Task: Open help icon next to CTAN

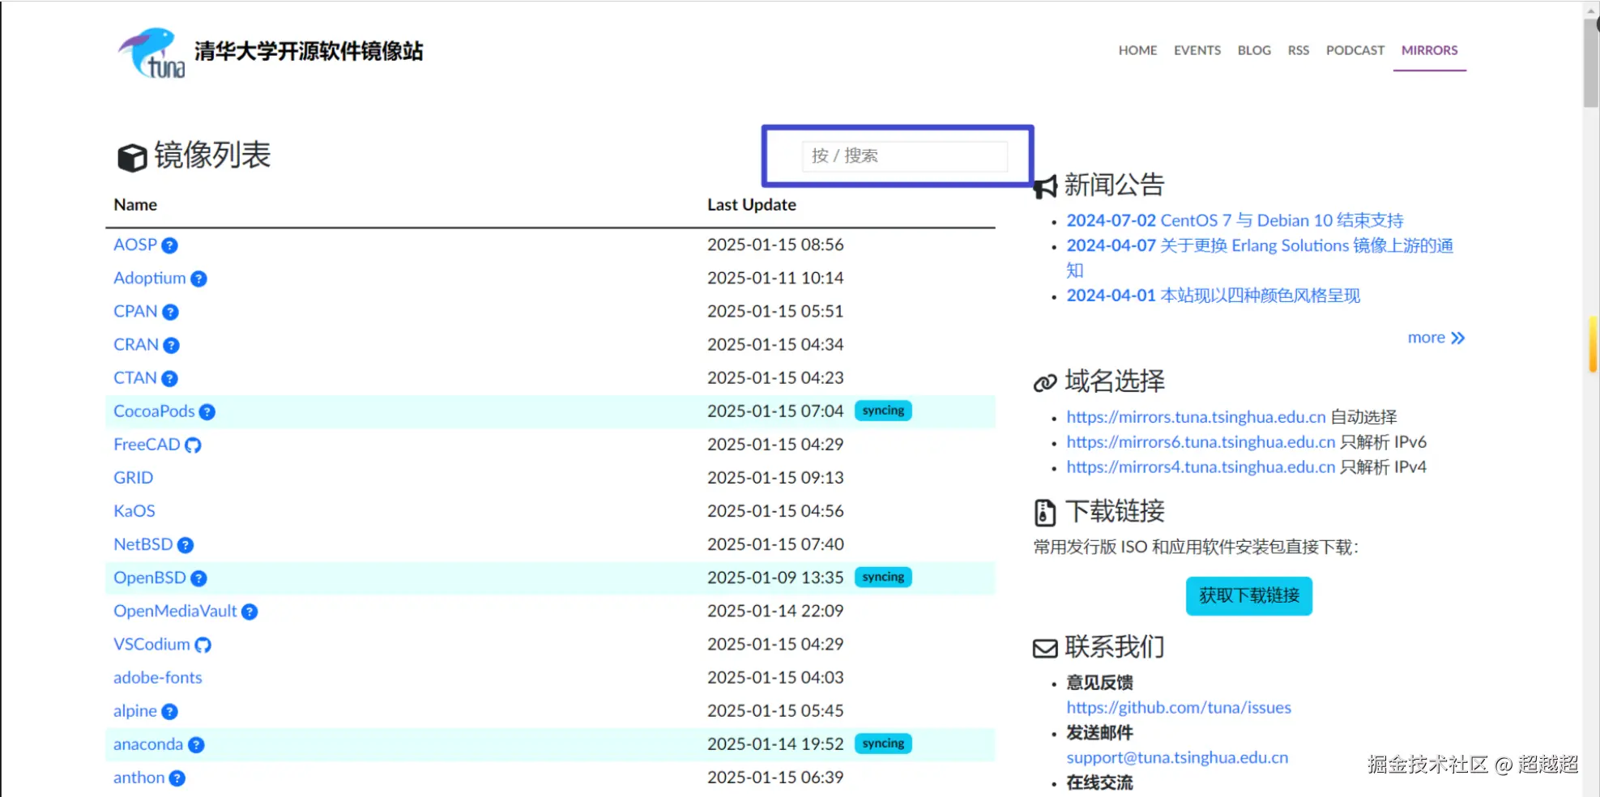Action: pos(169,378)
